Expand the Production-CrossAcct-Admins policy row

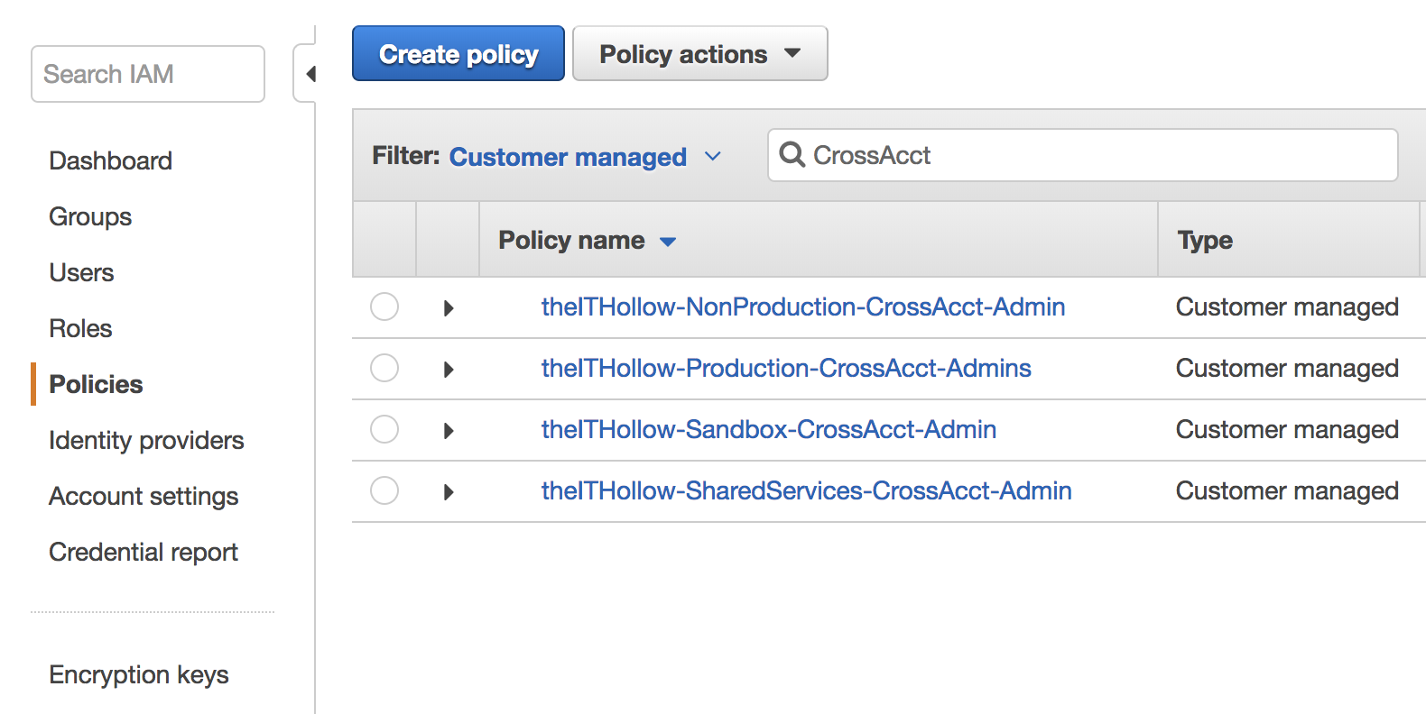click(449, 370)
